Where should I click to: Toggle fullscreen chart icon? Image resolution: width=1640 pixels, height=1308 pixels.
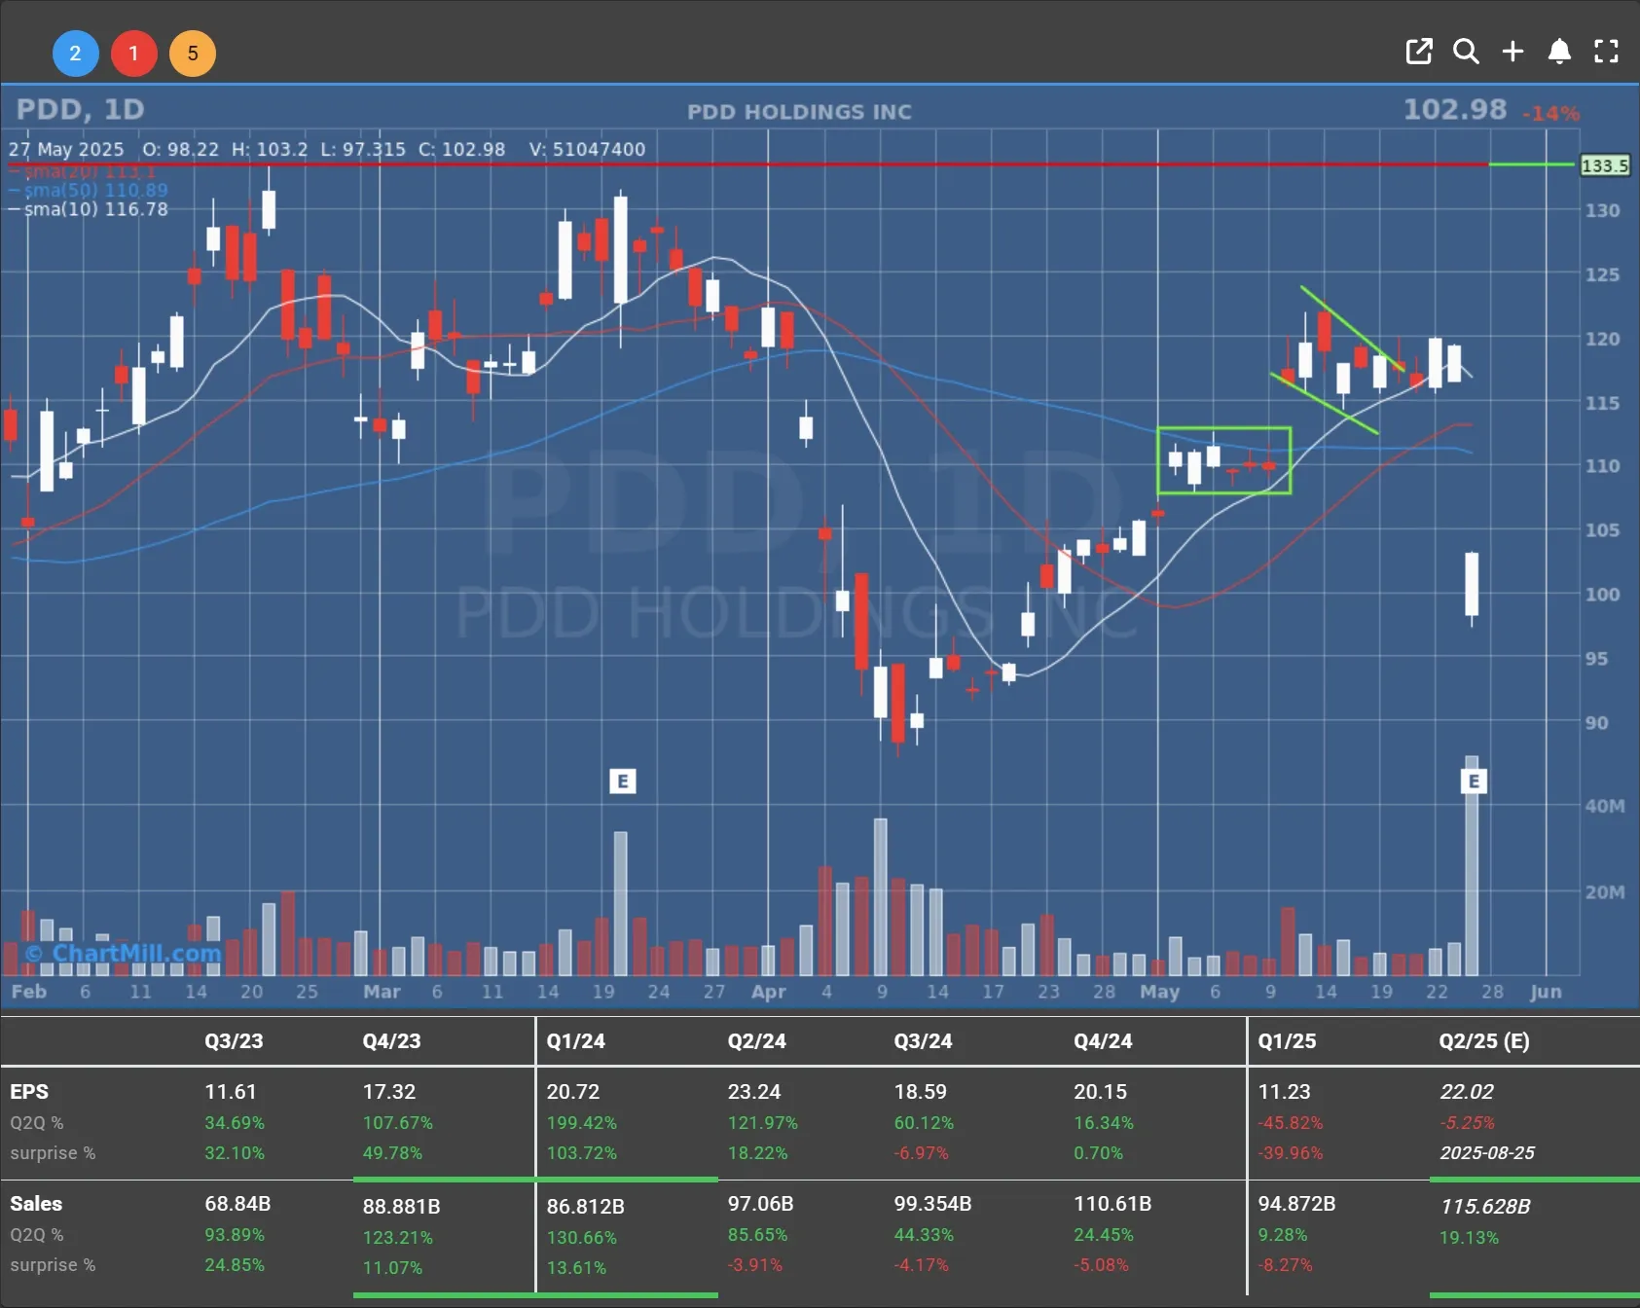coord(1606,52)
